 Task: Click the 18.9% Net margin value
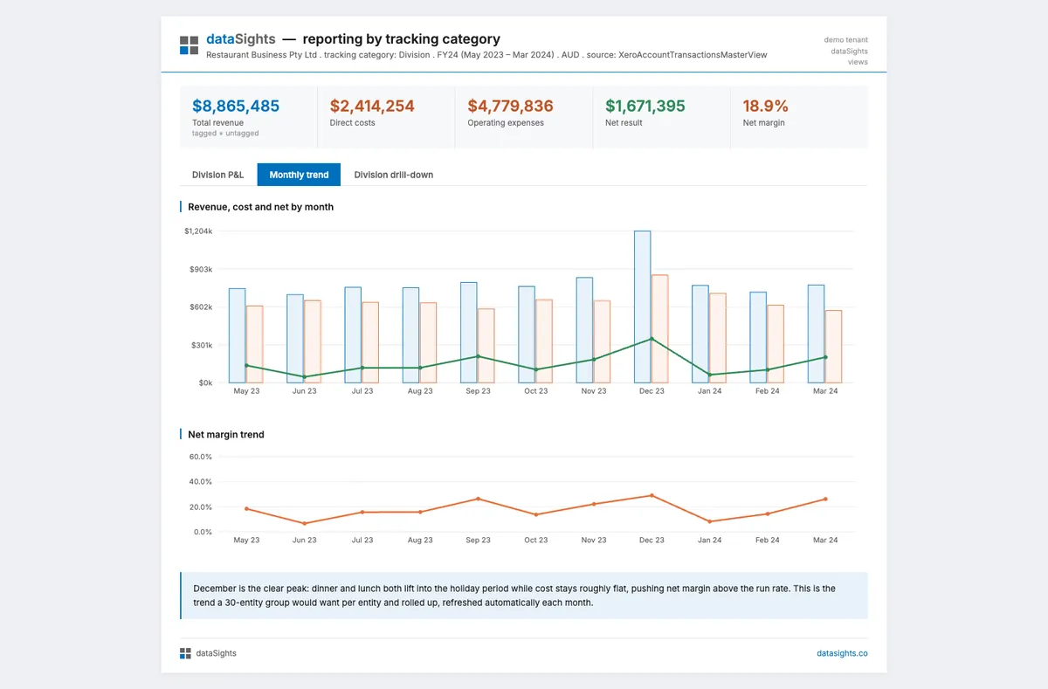765,106
